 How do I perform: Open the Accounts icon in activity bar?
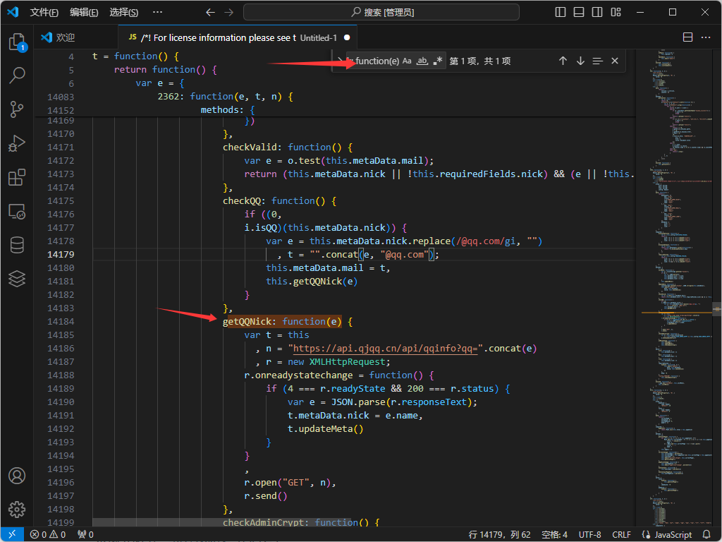click(x=17, y=476)
